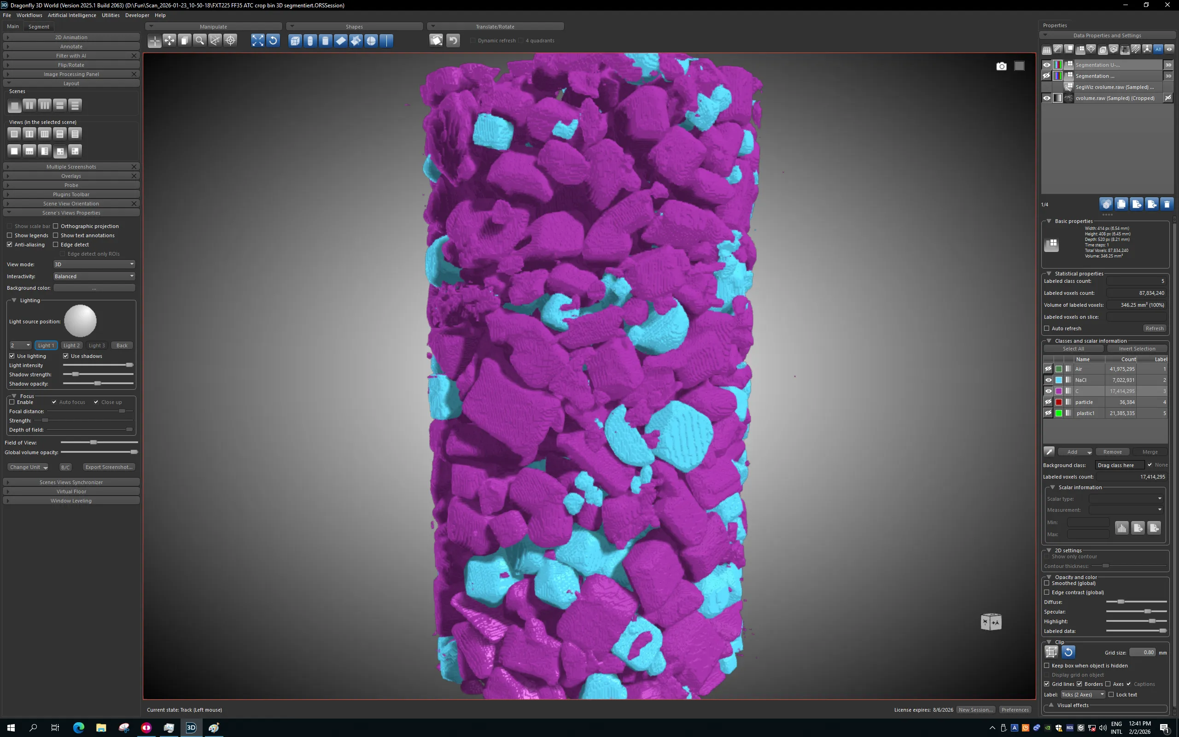Select the Pan move tool
The image size is (1179, 737).
(169, 41)
